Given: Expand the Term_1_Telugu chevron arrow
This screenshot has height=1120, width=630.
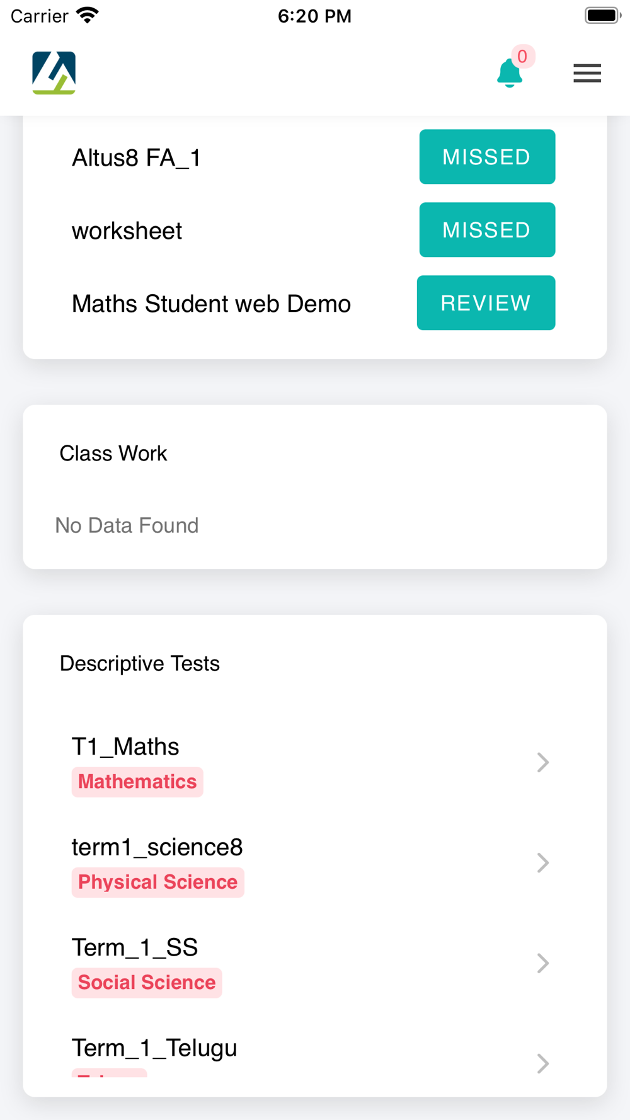Looking at the screenshot, I should click(x=542, y=1063).
